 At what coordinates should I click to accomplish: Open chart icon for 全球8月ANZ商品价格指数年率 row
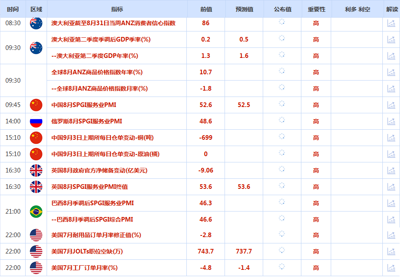tap(391, 72)
